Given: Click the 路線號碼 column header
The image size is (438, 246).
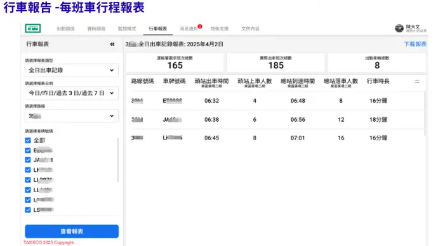Looking at the screenshot, I should (x=142, y=81).
